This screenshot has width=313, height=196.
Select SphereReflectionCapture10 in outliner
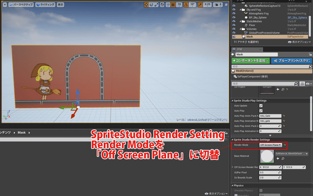pyautogui.click(x=264, y=6)
